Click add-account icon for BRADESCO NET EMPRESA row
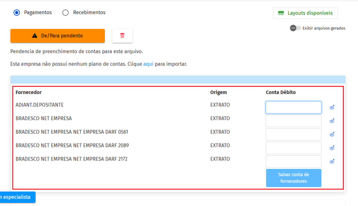Viewport: 358px width, 206px height. tap(332, 121)
